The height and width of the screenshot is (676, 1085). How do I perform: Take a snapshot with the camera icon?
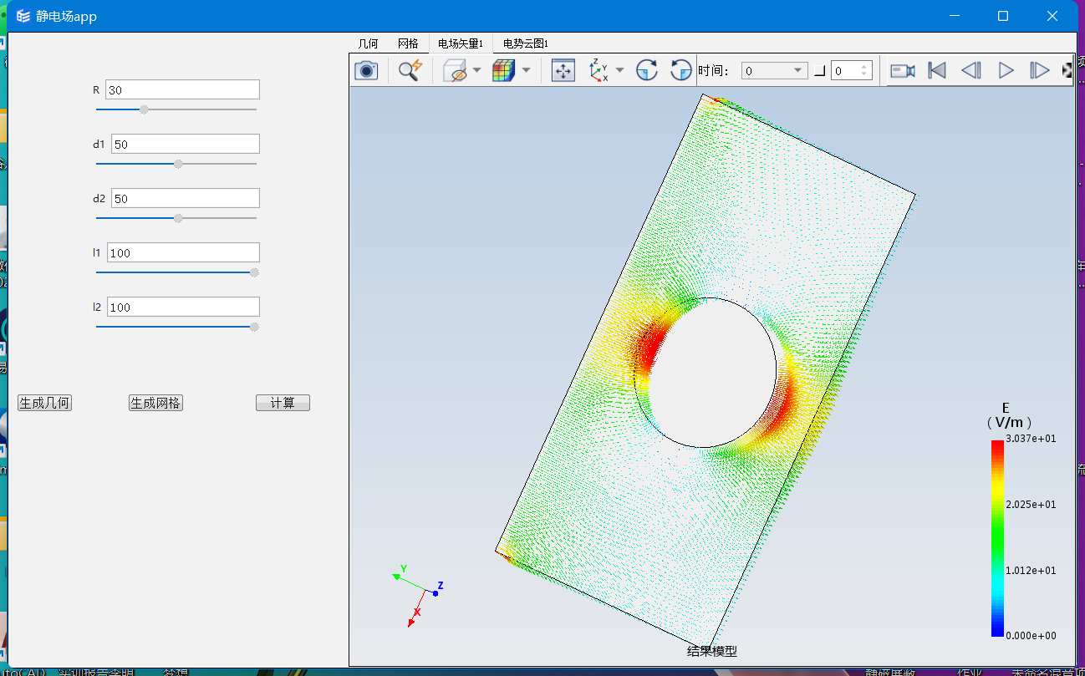(x=366, y=71)
